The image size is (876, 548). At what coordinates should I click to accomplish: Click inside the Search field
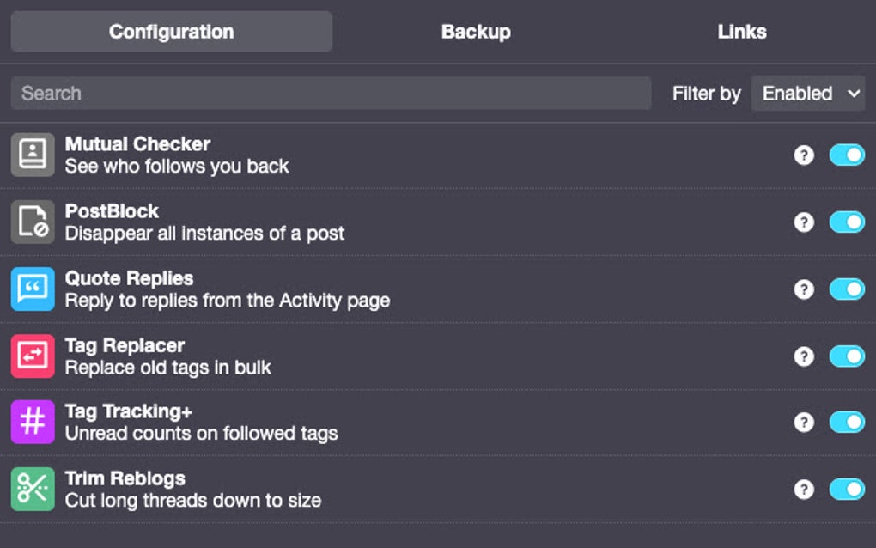331,93
